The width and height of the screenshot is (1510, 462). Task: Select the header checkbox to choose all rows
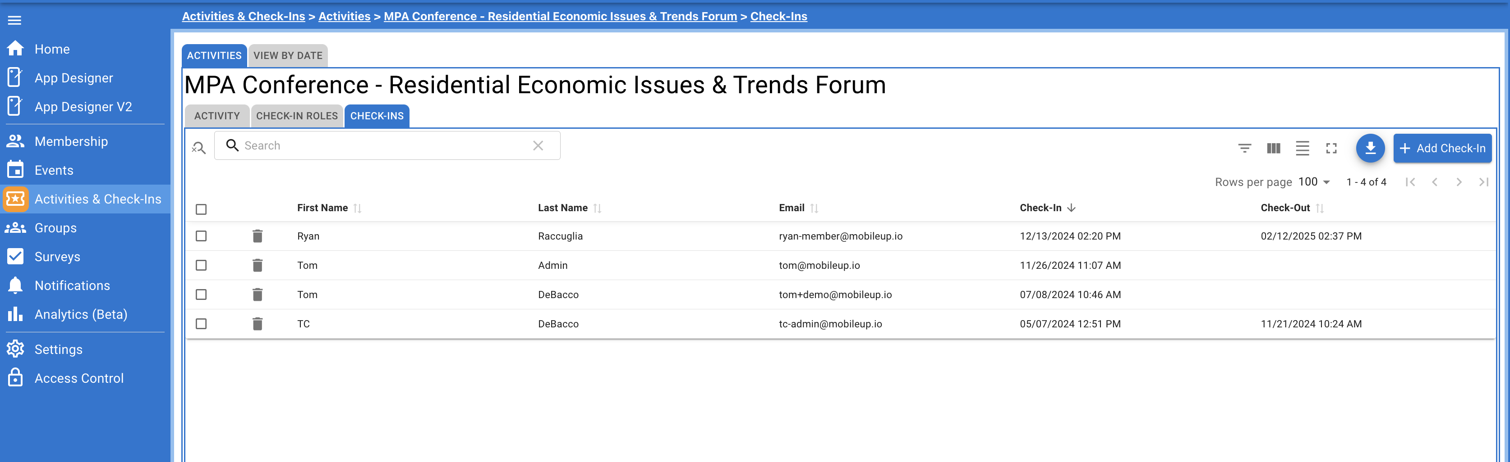coord(201,208)
